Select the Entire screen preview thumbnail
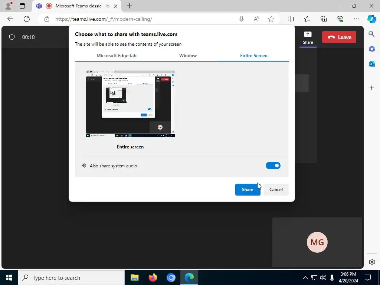The image size is (380, 285). 130,104
